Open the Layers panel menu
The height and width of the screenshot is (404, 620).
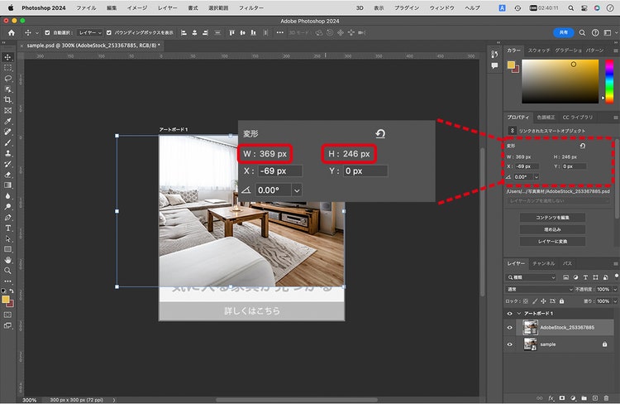click(x=616, y=263)
